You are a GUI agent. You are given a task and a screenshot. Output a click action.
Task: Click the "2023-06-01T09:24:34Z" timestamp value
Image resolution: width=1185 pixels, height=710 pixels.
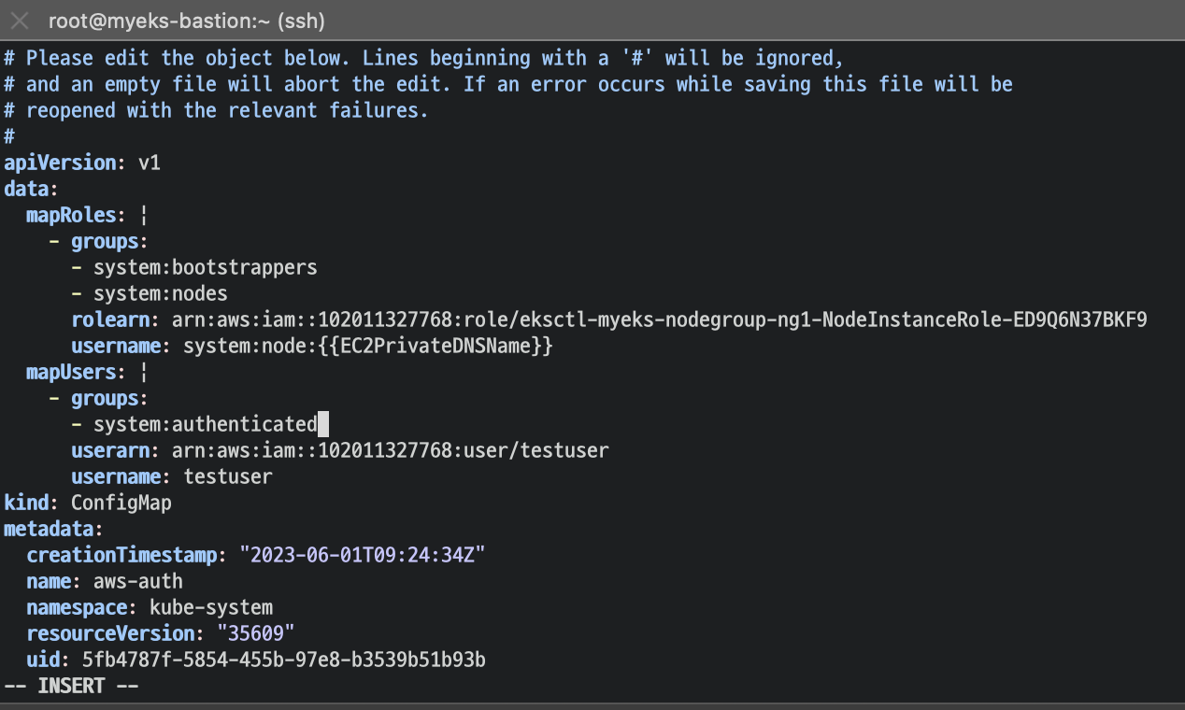click(x=363, y=555)
